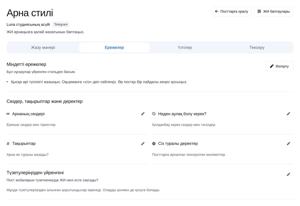Click the Telegram badge label
Image resolution: width=300 pixels, height=206 pixels.
(x=61, y=24)
